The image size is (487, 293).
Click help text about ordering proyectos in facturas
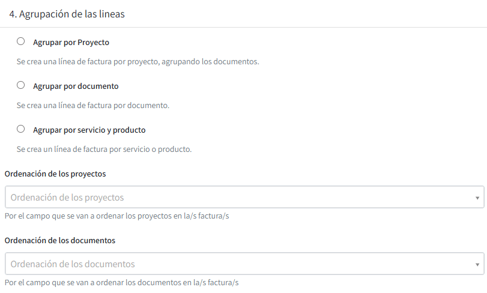click(x=116, y=216)
